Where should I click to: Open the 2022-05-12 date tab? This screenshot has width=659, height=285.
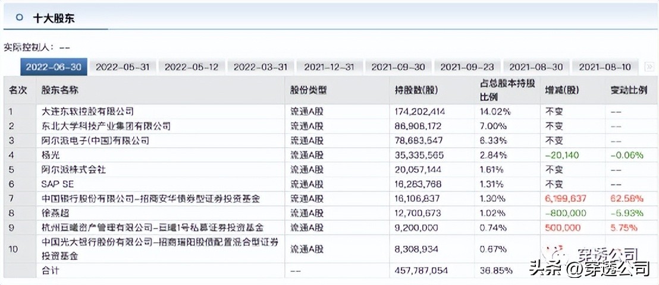coord(192,67)
